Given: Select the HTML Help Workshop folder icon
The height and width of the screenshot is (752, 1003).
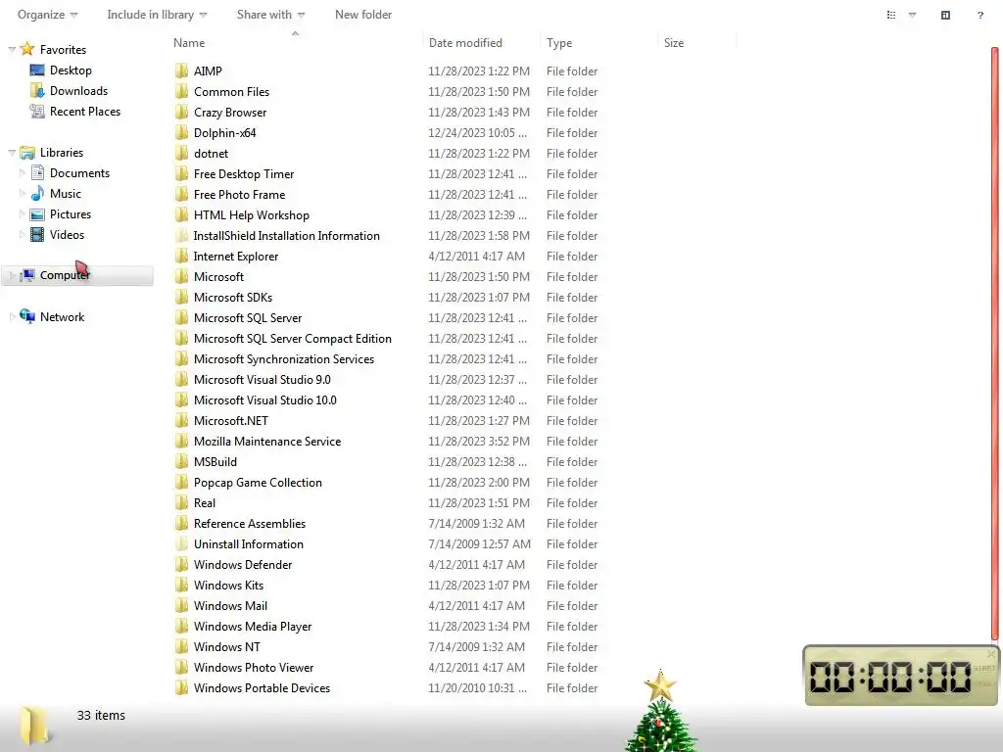Looking at the screenshot, I should [181, 214].
